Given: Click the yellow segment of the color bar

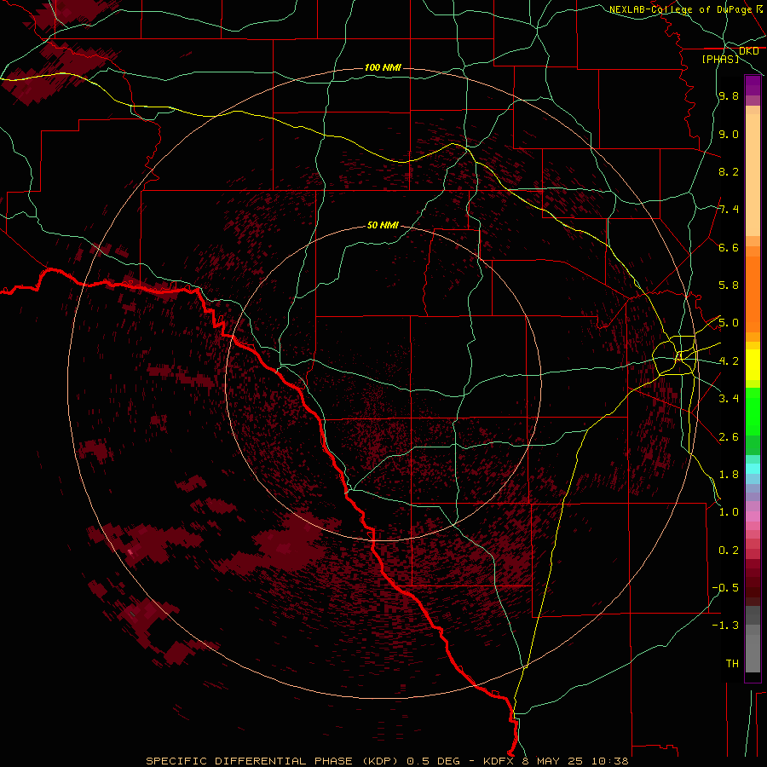Looking at the screenshot, I should point(753,365).
